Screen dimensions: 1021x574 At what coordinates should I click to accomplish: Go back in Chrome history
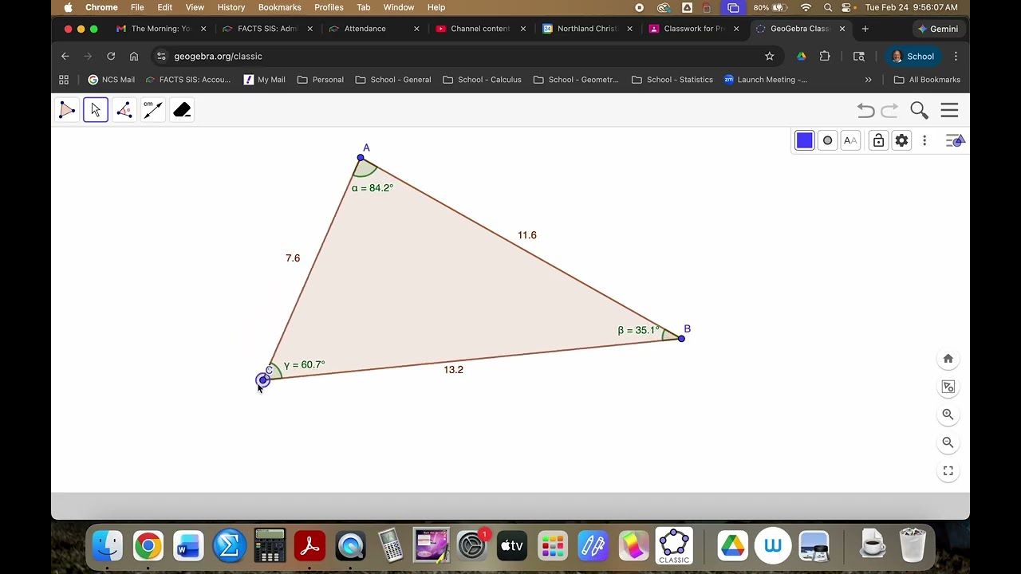point(65,57)
